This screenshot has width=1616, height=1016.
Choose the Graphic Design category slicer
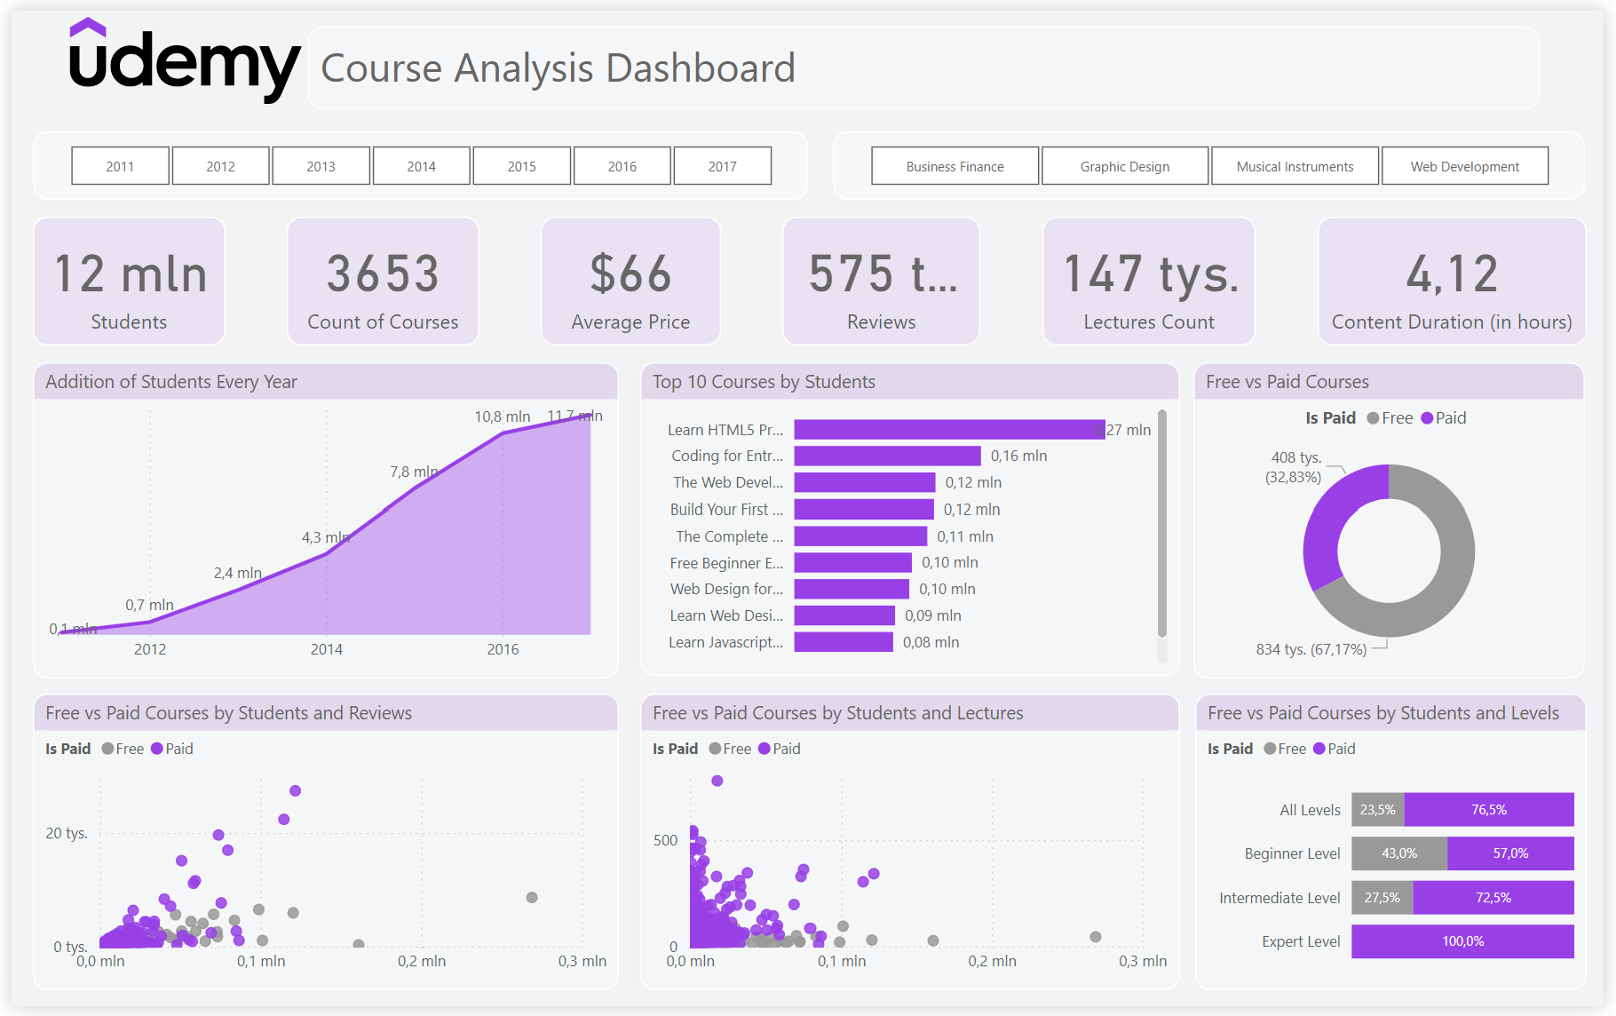[x=1124, y=166]
